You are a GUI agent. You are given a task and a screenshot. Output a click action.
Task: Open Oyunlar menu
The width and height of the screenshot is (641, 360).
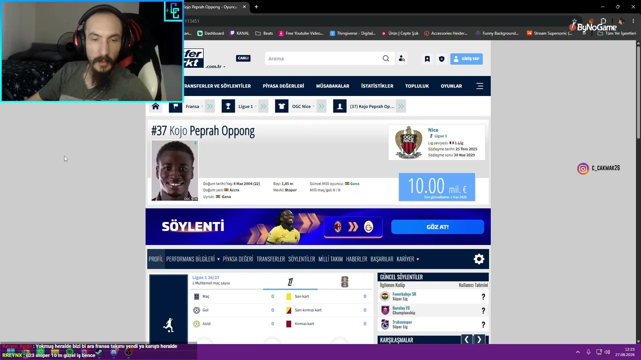451,86
